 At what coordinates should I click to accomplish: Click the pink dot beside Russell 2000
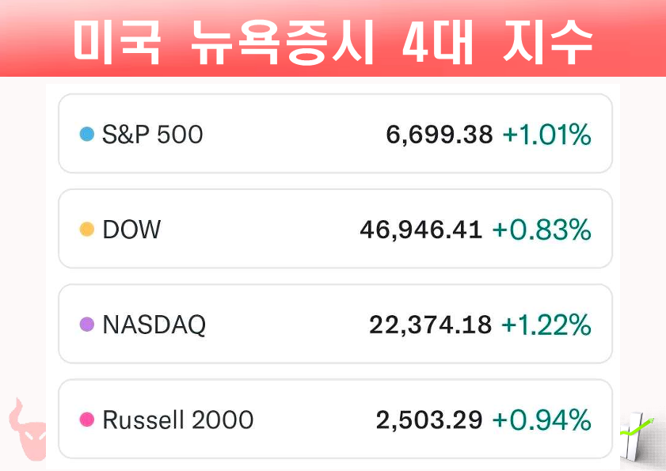[87, 420]
